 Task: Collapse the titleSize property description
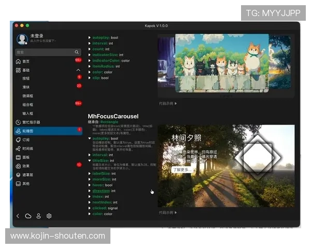pos(89,161)
